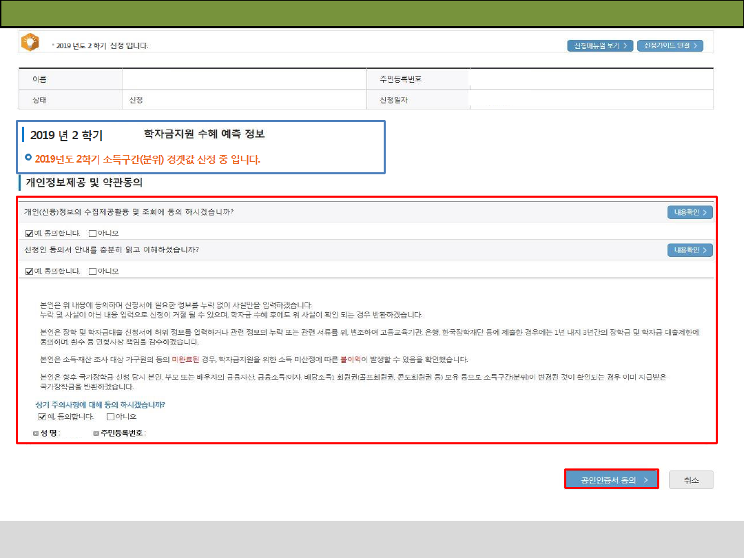Image resolution: width=744 pixels, height=558 pixels.
Task: Click the blue circle bullet before 소득구간 message
Action: [28, 158]
